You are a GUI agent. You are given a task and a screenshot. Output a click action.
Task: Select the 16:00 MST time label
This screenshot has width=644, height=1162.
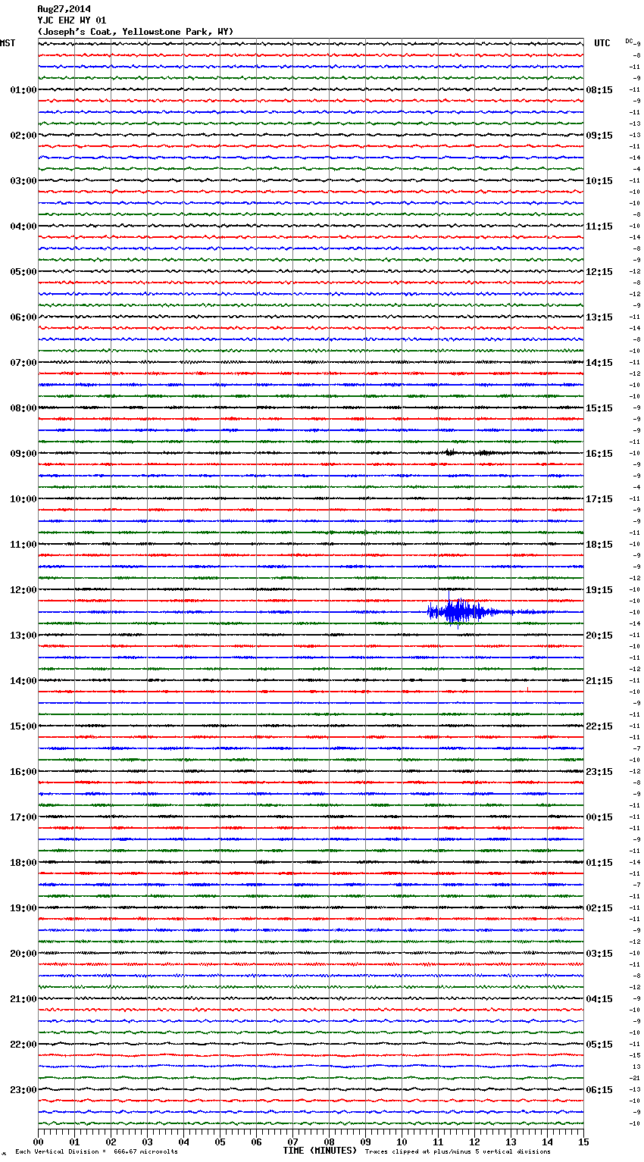23,772
